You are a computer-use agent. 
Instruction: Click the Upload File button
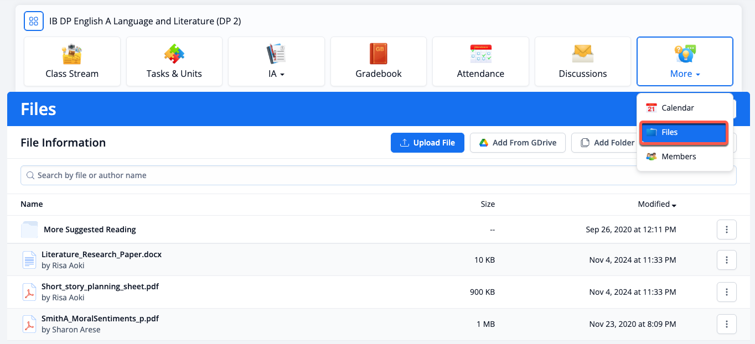tap(427, 143)
